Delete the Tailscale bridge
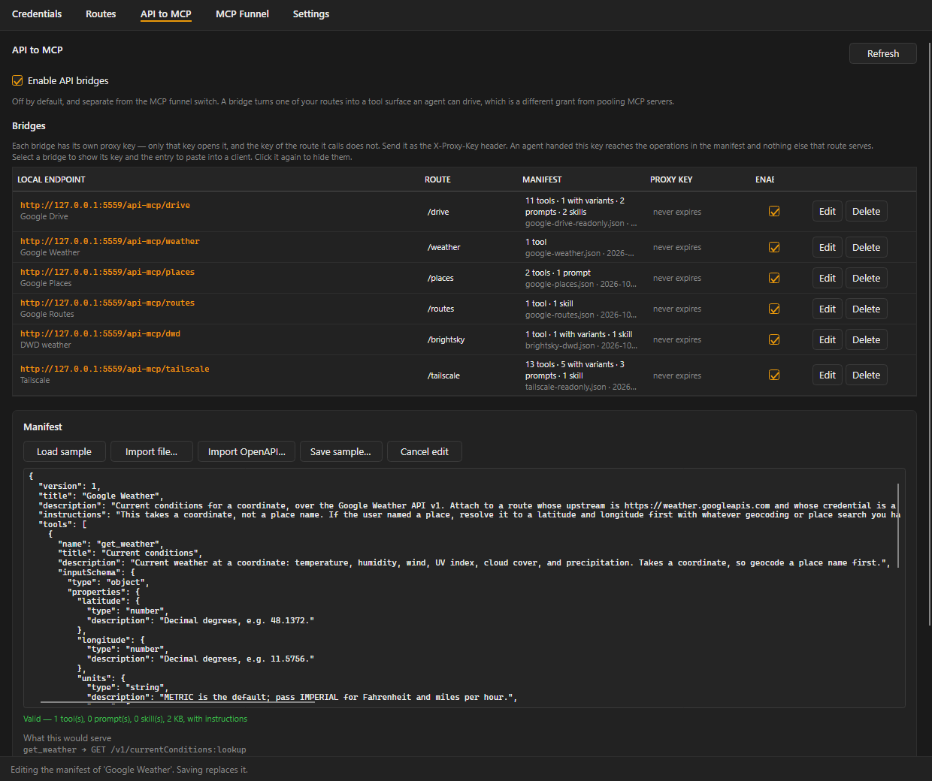This screenshot has width=932, height=781. point(866,375)
